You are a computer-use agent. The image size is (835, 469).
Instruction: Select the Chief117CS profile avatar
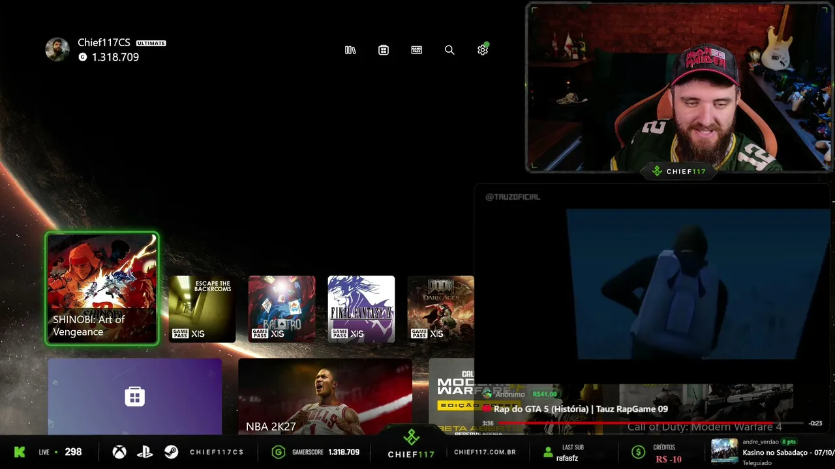point(57,50)
